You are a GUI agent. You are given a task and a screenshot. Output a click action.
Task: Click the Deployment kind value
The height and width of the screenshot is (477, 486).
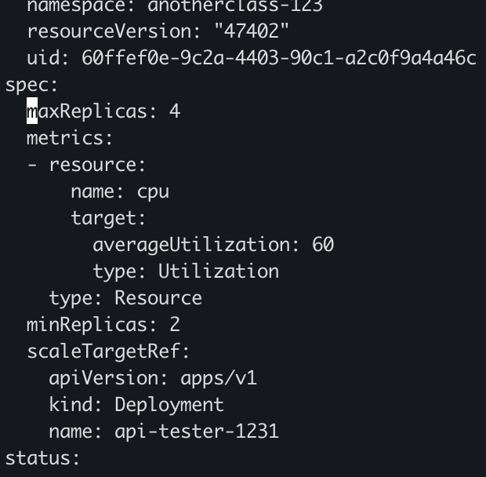(x=169, y=405)
